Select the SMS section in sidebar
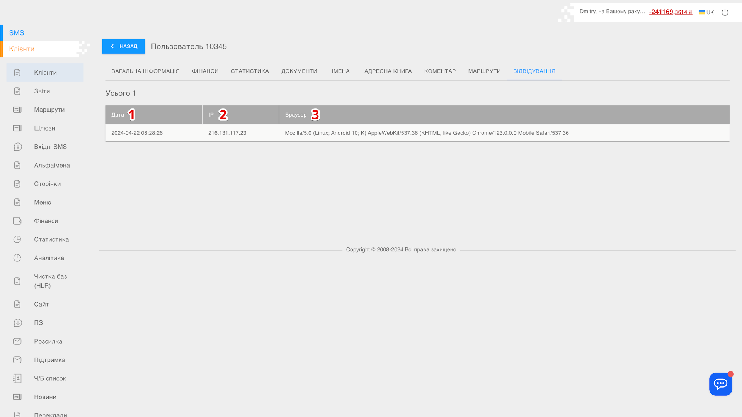Image resolution: width=742 pixels, height=417 pixels. pyautogui.click(x=17, y=33)
